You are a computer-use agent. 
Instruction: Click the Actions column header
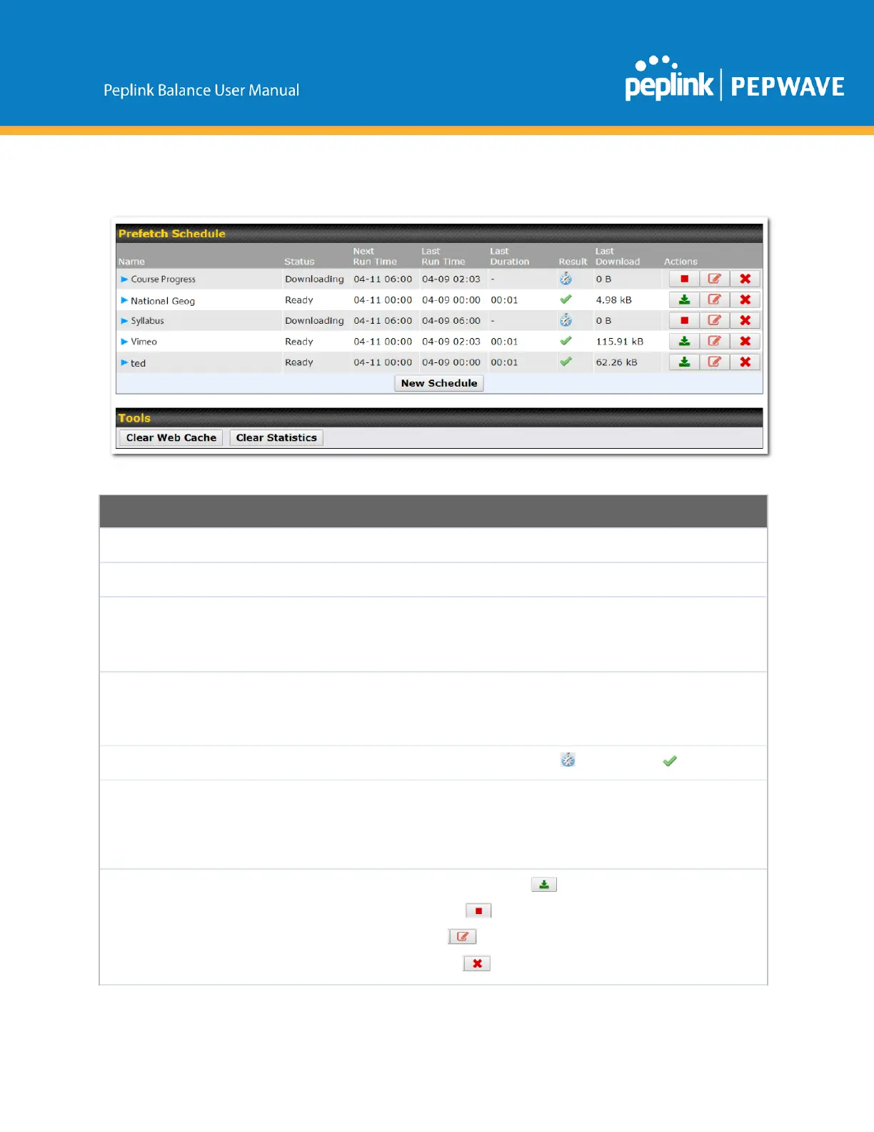tap(680, 262)
